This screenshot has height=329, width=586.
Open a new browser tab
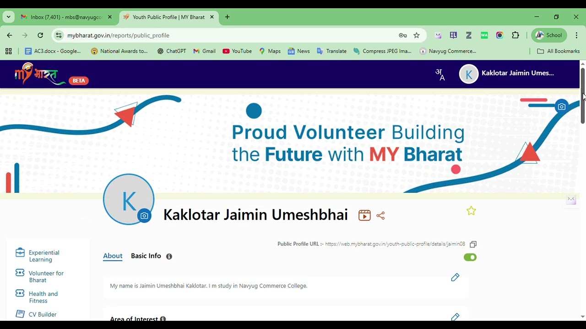227,17
